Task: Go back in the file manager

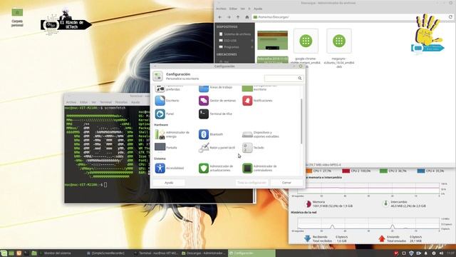Action: (x=220, y=17)
